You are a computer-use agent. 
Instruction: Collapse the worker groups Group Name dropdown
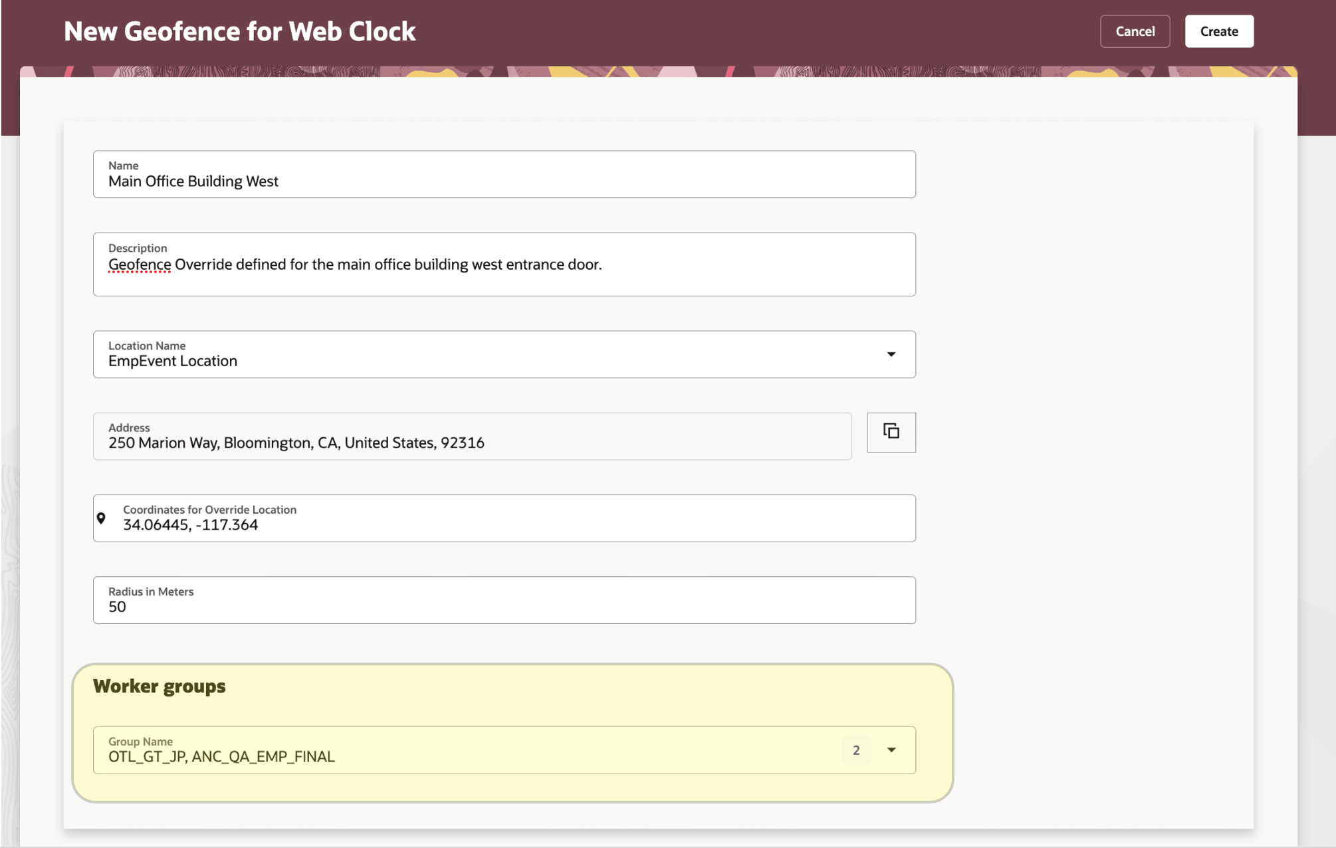(x=891, y=750)
